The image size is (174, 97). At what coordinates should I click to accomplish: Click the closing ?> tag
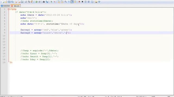(x=11, y=63)
